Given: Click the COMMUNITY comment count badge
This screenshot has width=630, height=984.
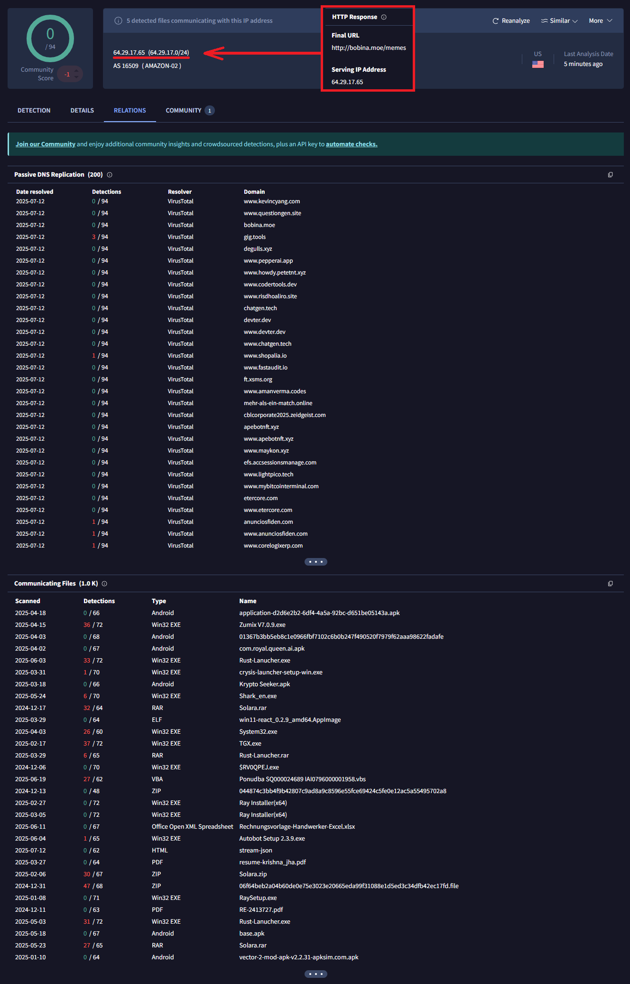Looking at the screenshot, I should [210, 111].
